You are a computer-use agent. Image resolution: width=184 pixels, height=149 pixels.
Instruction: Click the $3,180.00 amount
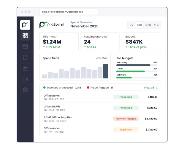coord(151,130)
